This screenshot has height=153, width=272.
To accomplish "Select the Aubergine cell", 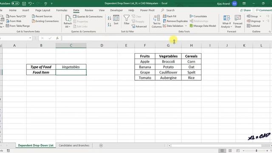I will click(168, 78).
